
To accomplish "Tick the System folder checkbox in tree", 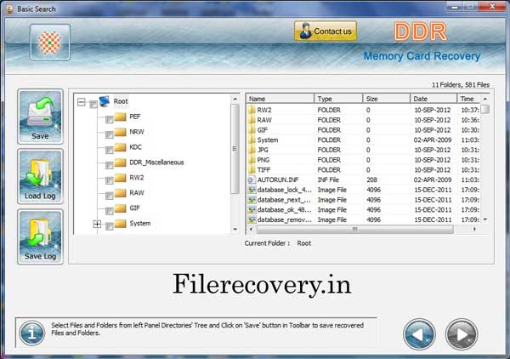I will pos(110,226).
